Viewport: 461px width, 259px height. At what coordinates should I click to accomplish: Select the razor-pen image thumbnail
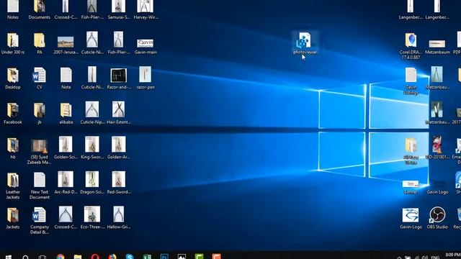pyautogui.click(x=146, y=78)
